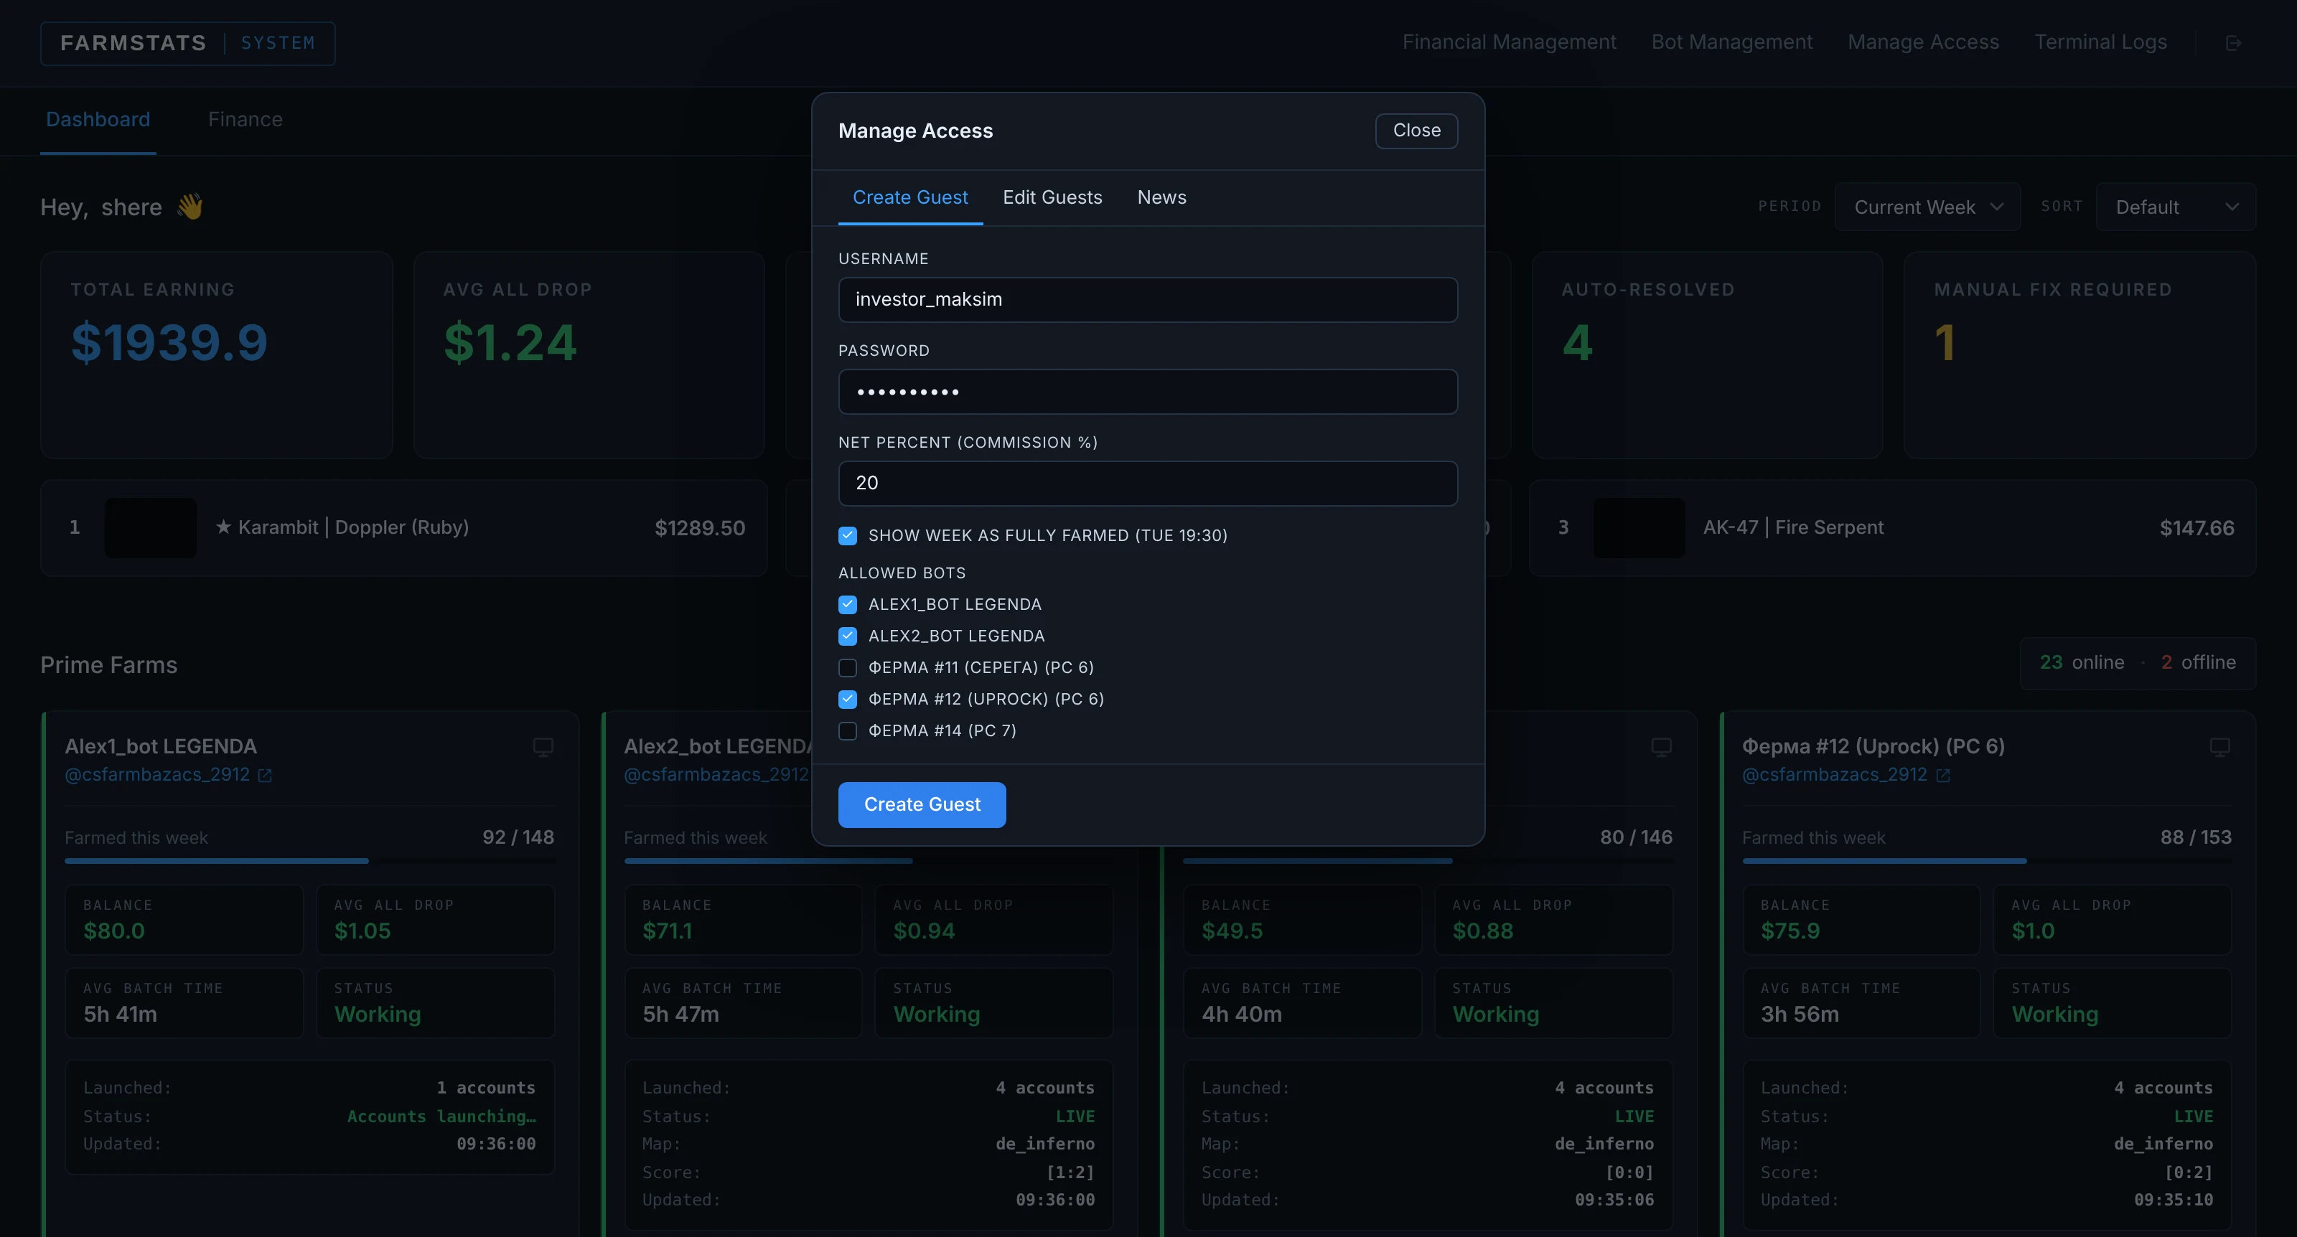Close the Manage Access dialog

tap(1416, 130)
